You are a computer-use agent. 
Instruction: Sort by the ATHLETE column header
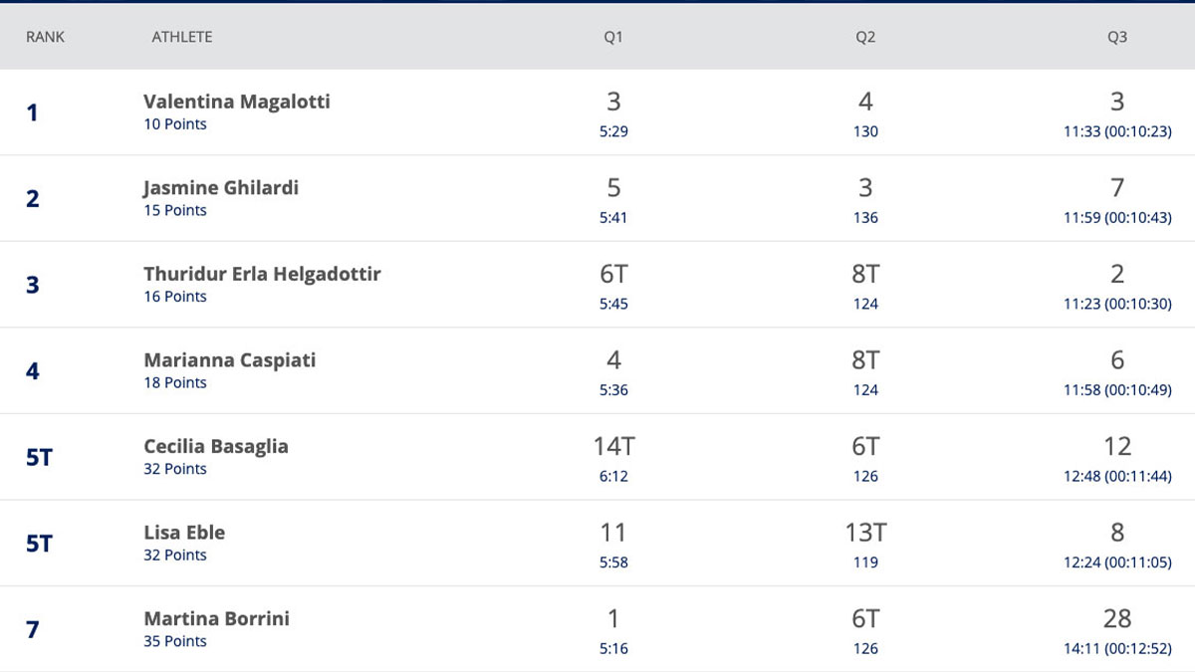pyautogui.click(x=182, y=37)
